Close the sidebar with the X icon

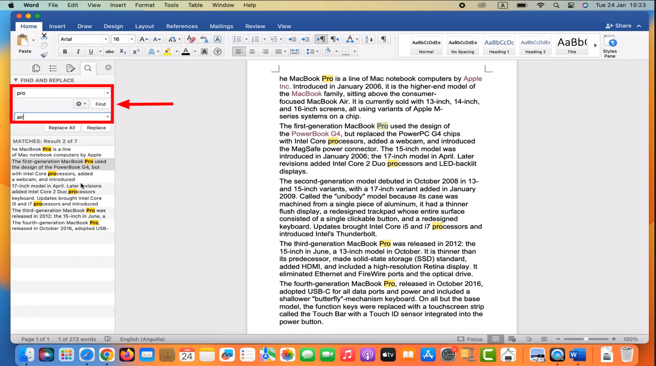coord(108,67)
